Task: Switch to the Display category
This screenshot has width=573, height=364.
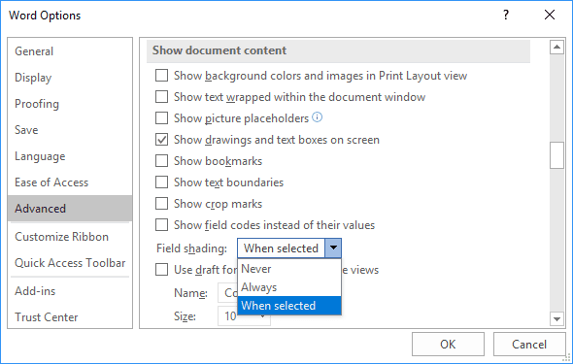Action: pyautogui.click(x=70, y=78)
